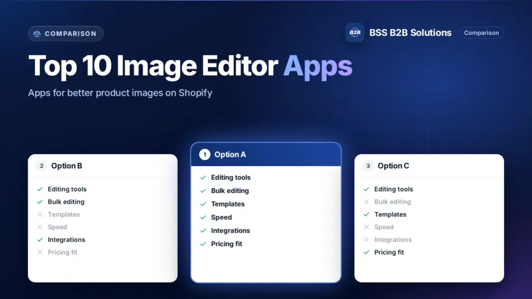Select the Option B card title
Viewport: 532px width, 299px height.
pos(66,166)
